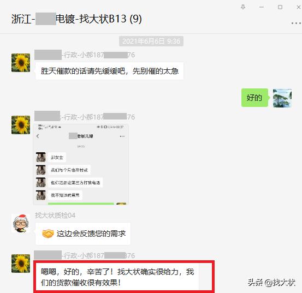Open the shared phone chat screenshot image
Screen dimensions: 302x293
point(81,164)
